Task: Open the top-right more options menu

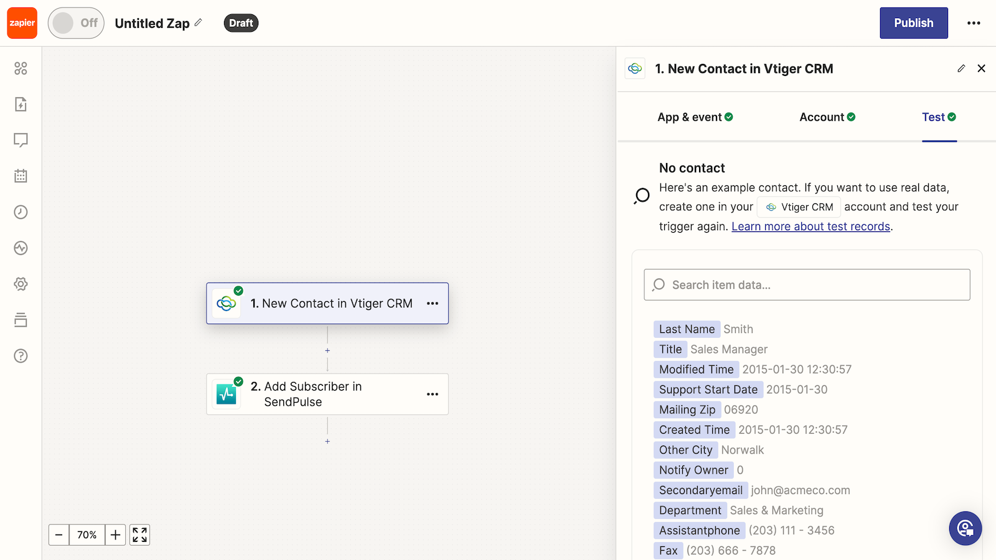Action: [x=974, y=23]
